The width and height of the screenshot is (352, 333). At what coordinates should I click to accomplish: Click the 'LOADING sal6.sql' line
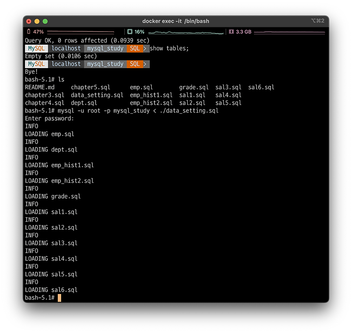coord(51,290)
